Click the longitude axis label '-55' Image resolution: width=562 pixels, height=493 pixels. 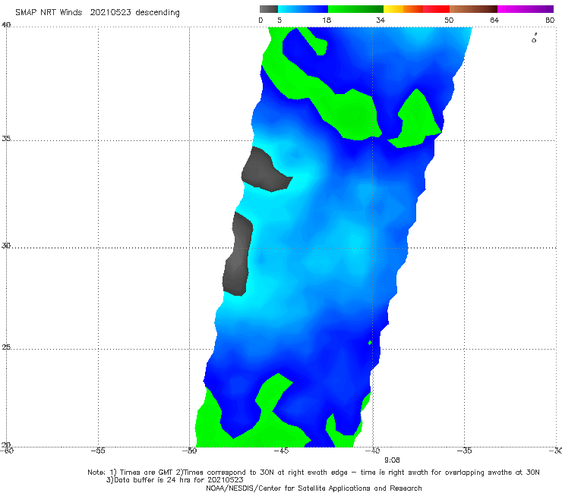click(x=98, y=451)
